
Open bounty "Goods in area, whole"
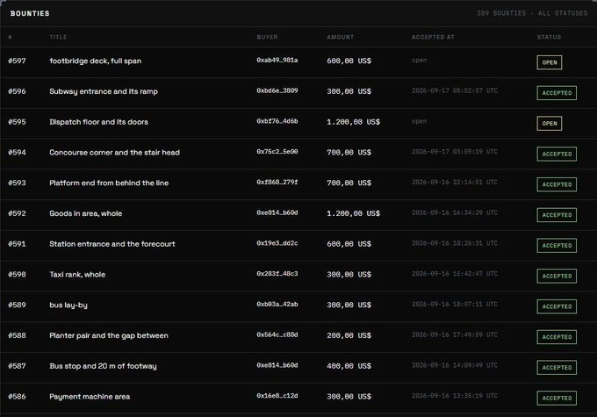(86, 213)
